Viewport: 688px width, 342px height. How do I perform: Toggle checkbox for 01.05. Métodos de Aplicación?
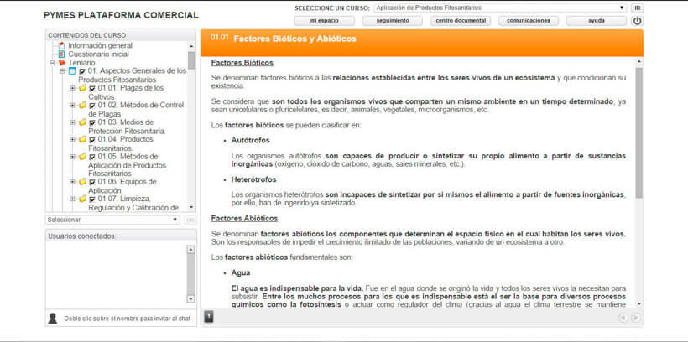click(x=92, y=157)
